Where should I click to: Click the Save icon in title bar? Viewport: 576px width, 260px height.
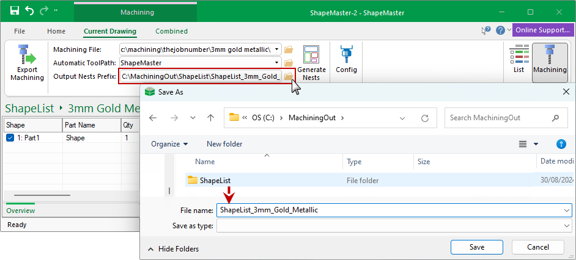(x=12, y=12)
